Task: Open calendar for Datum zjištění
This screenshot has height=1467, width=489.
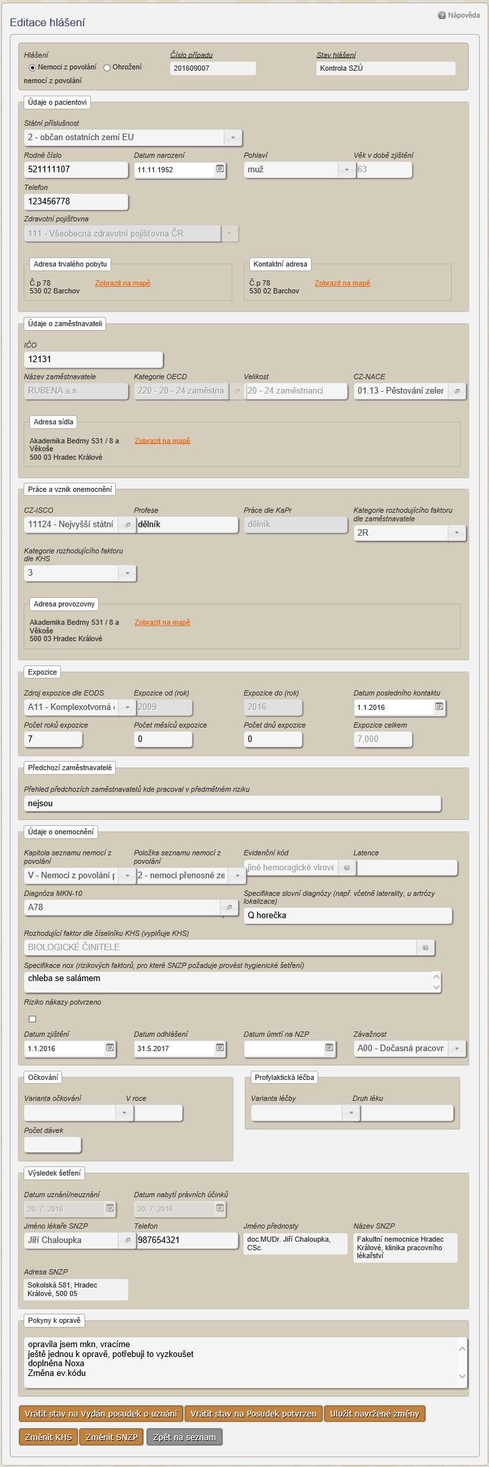Action: point(110,1048)
